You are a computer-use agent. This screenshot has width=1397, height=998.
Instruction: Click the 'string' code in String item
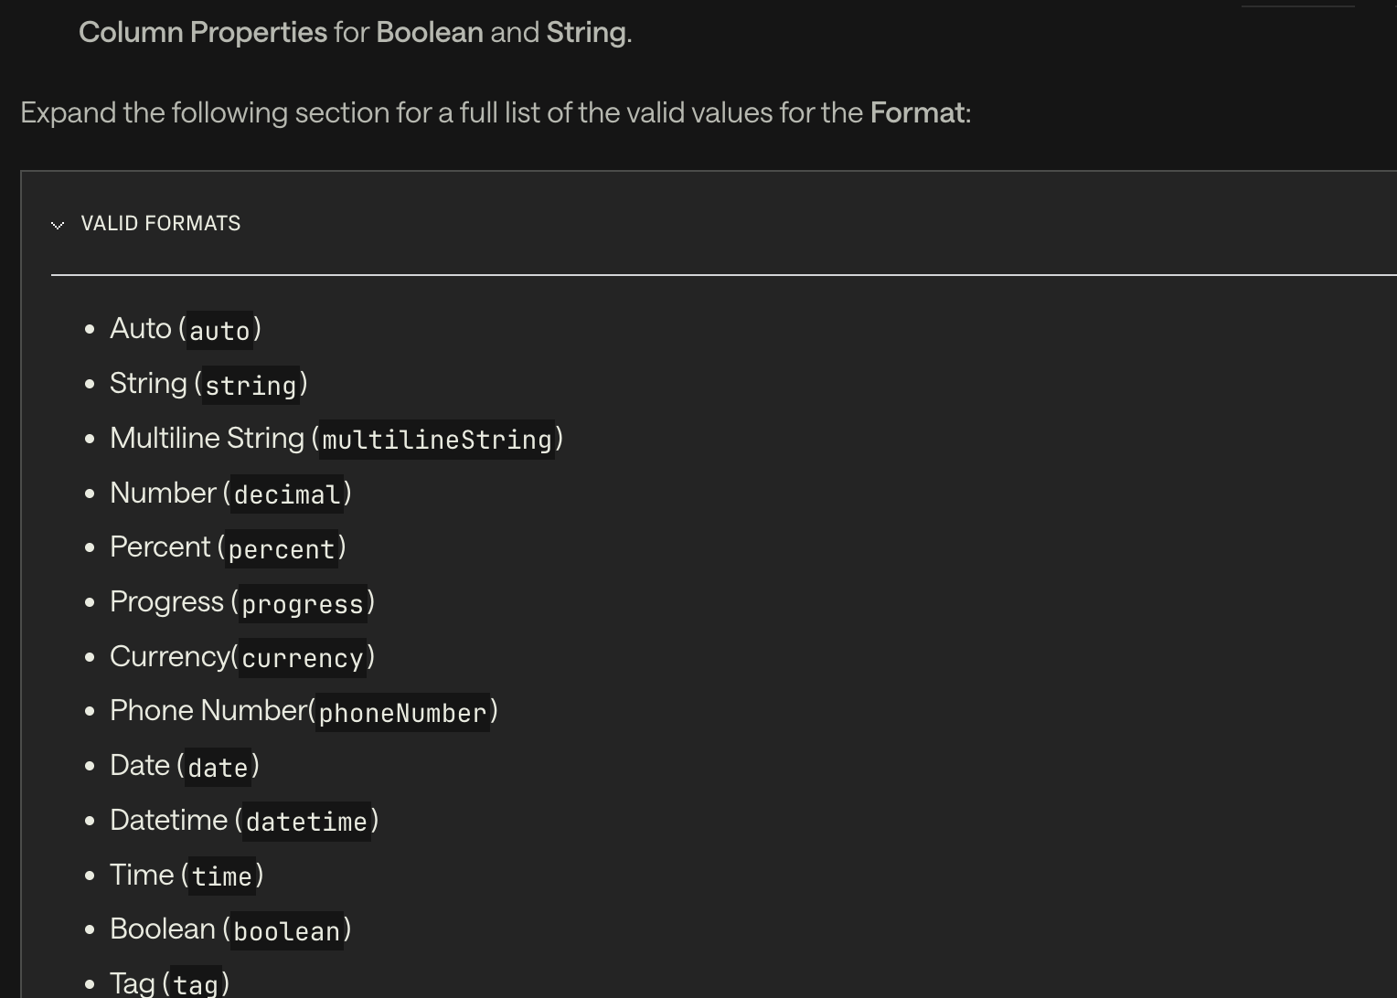point(251,386)
